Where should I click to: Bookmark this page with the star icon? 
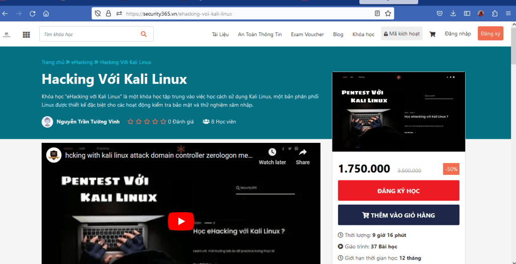pyautogui.click(x=388, y=14)
